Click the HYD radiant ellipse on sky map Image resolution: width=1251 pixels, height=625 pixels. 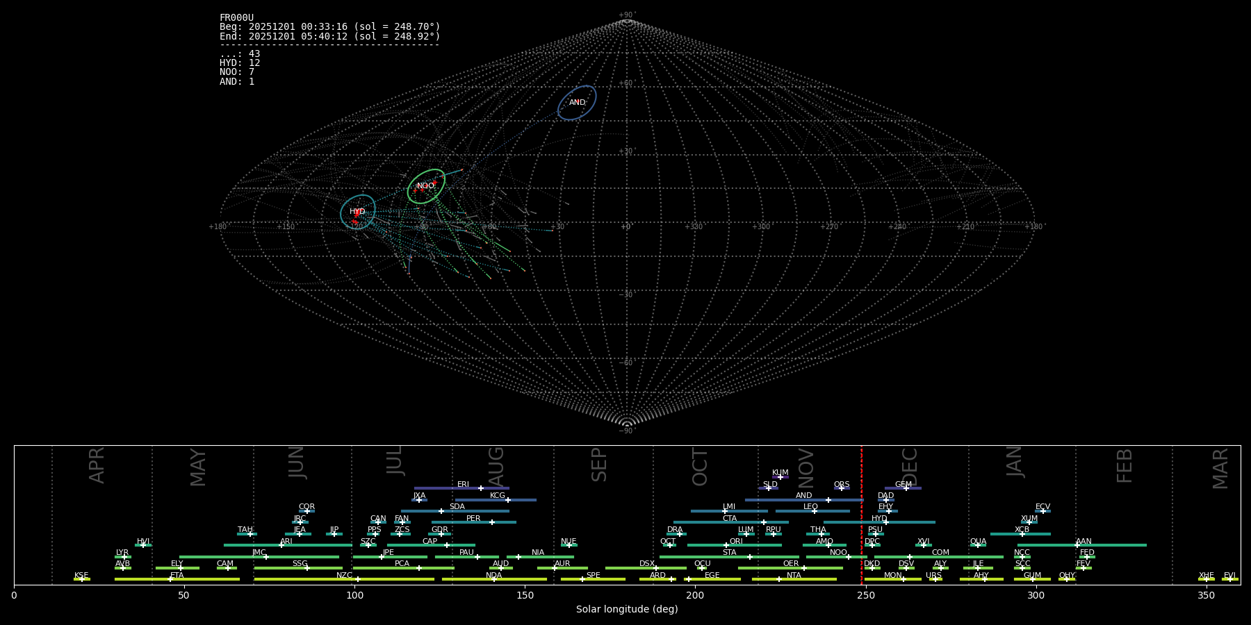click(358, 212)
